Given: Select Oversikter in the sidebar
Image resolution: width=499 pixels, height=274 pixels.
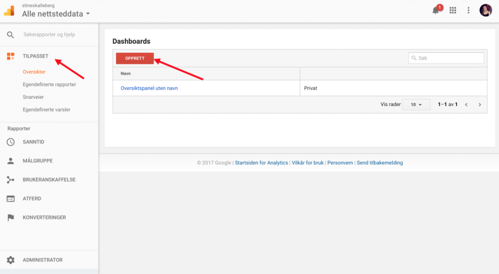Looking at the screenshot, I should (x=34, y=72).
